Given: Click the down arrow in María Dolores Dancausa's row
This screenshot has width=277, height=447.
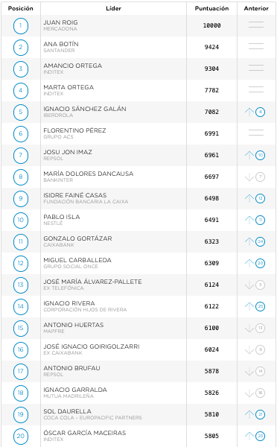Looking at the screenshot, I should tap(249, 177).
